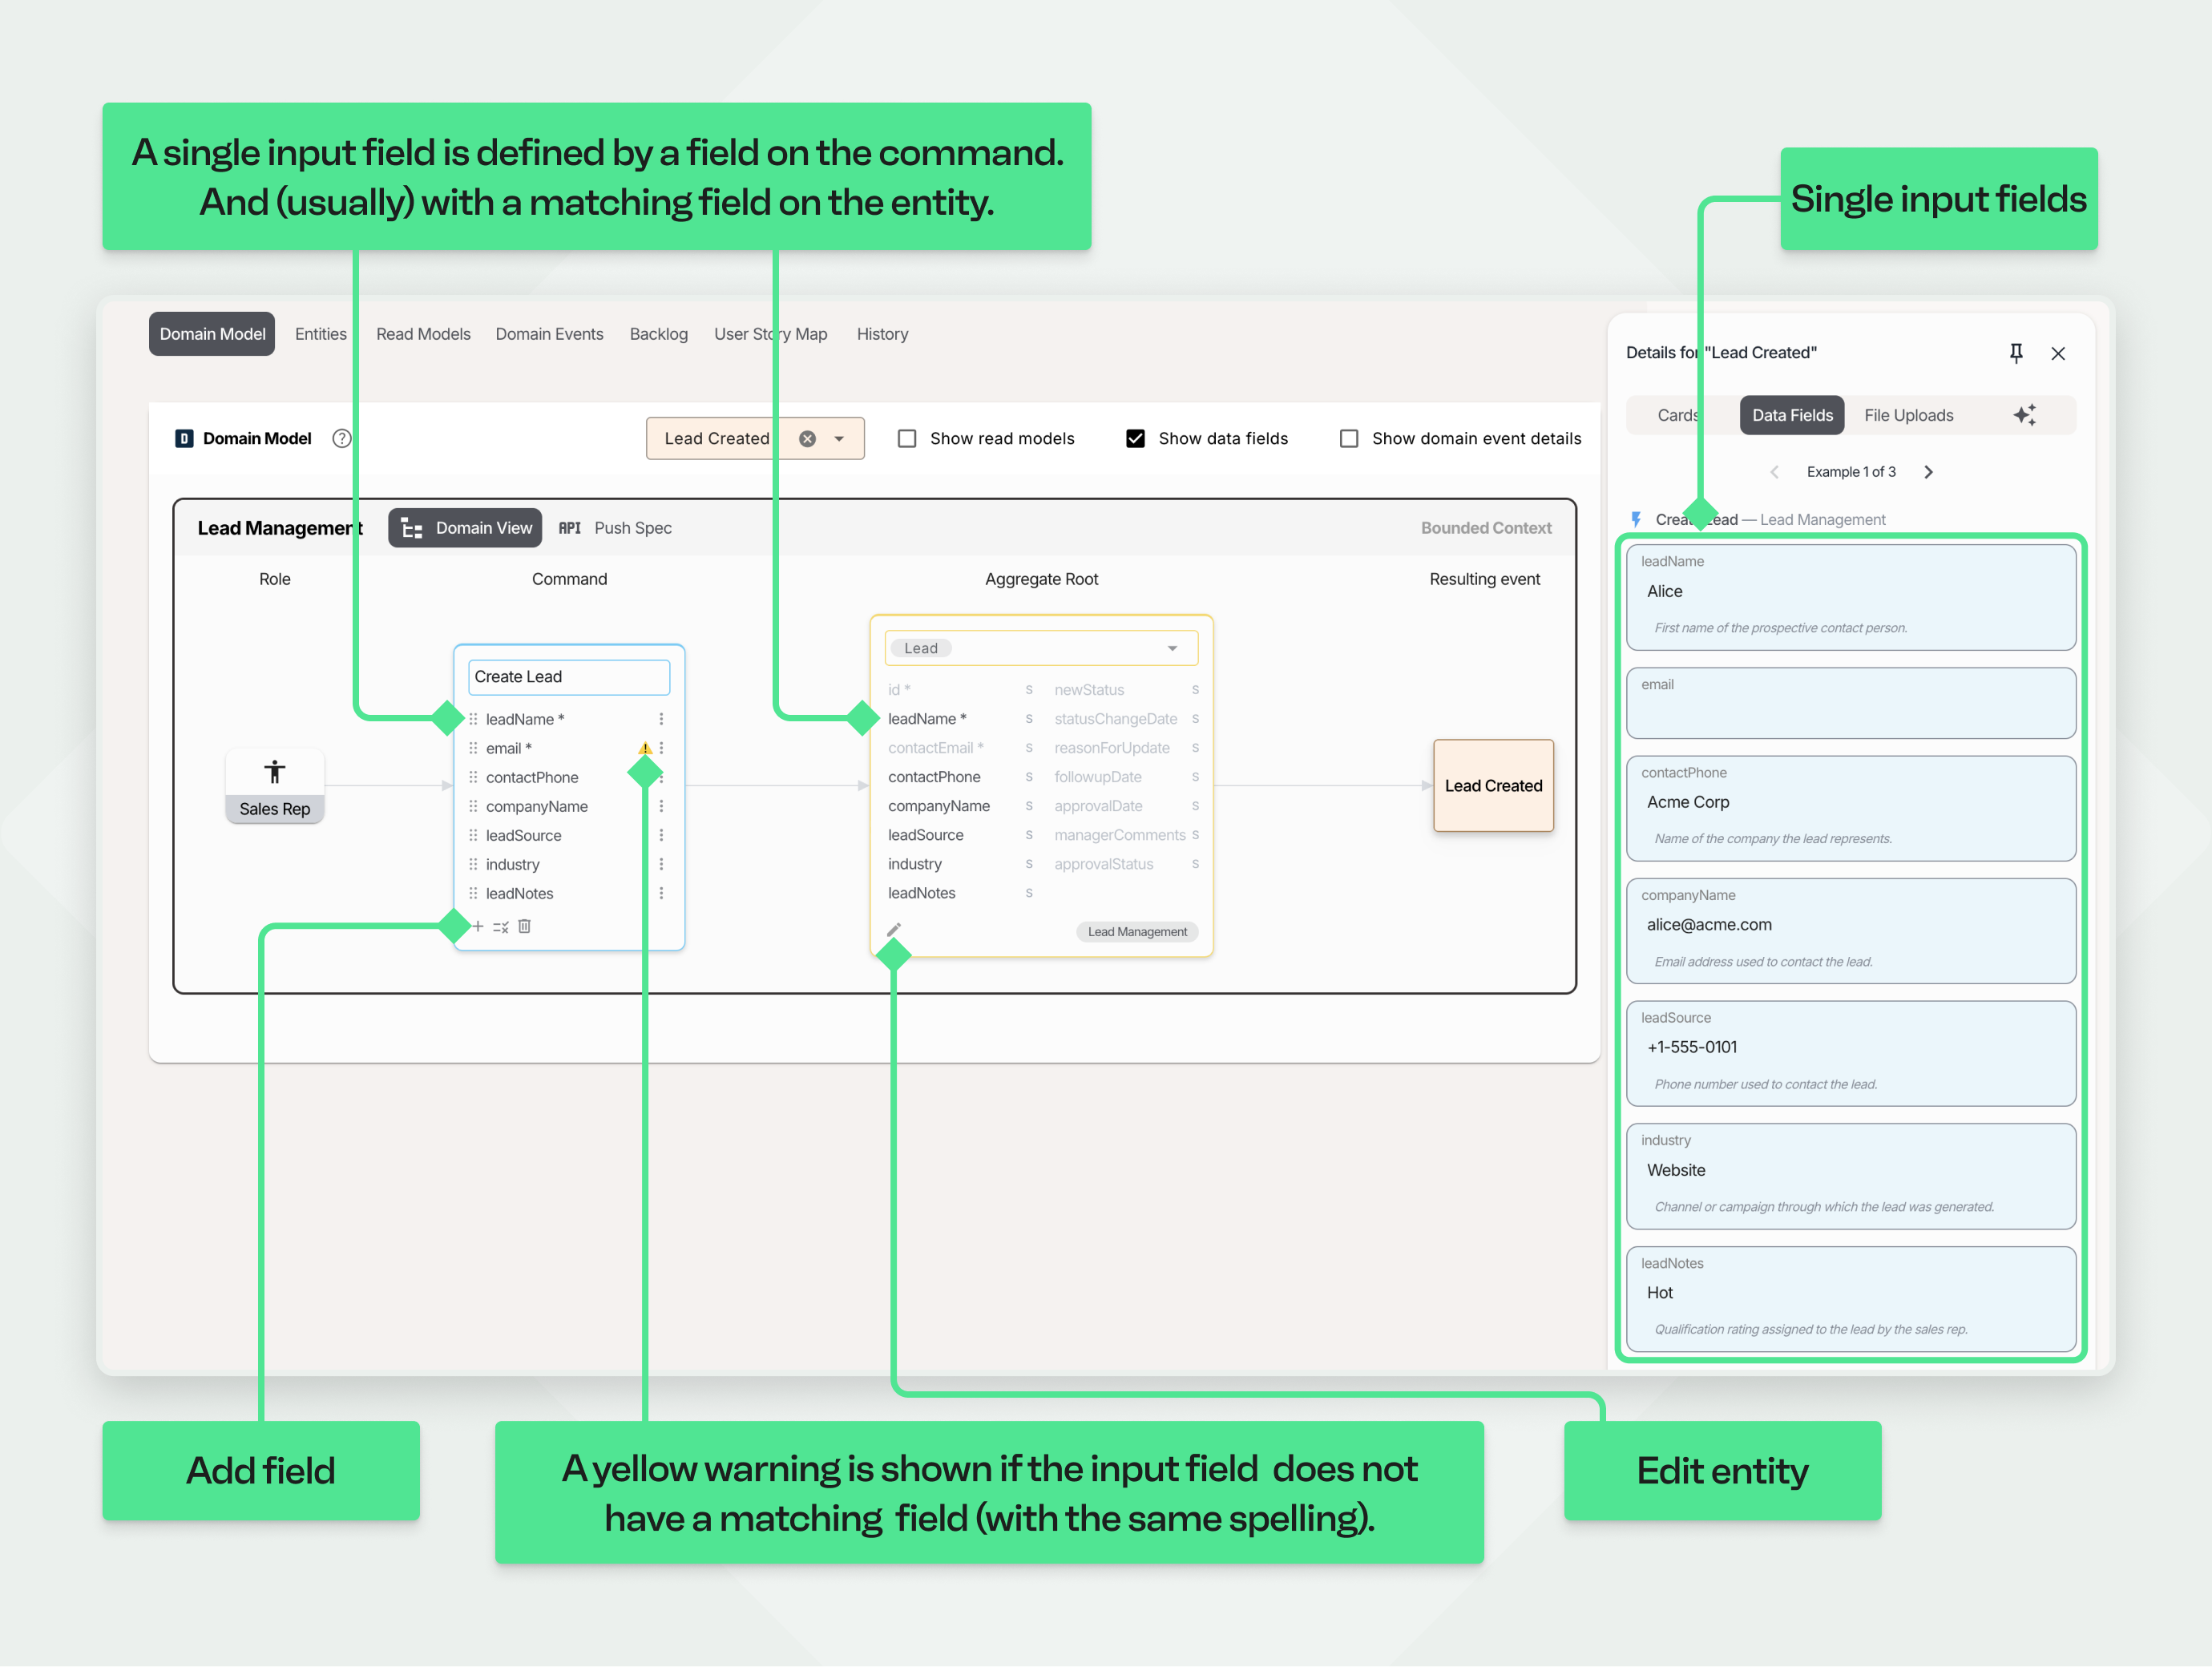Add a new field to Create Lead
2212x1667 pixels.
478,926
